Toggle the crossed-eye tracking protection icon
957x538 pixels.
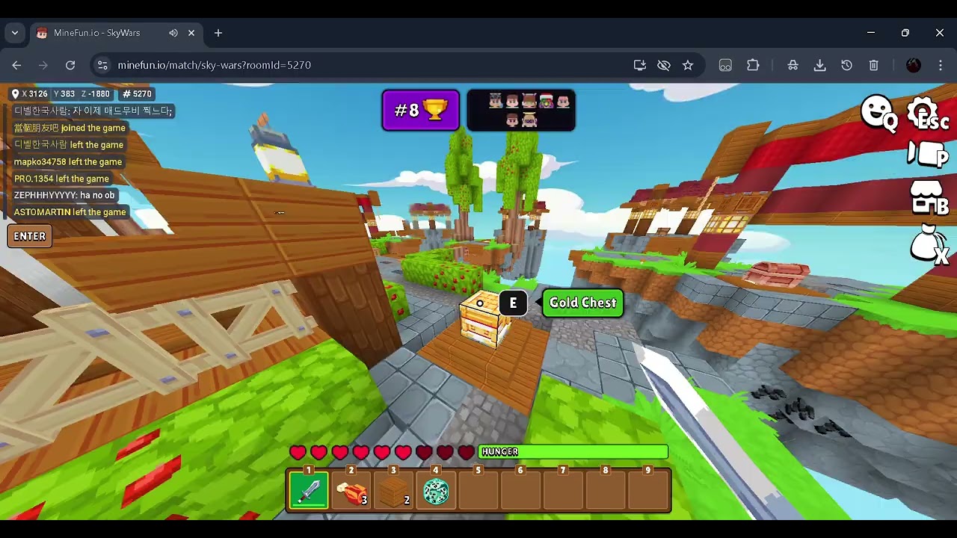(664, 65)
